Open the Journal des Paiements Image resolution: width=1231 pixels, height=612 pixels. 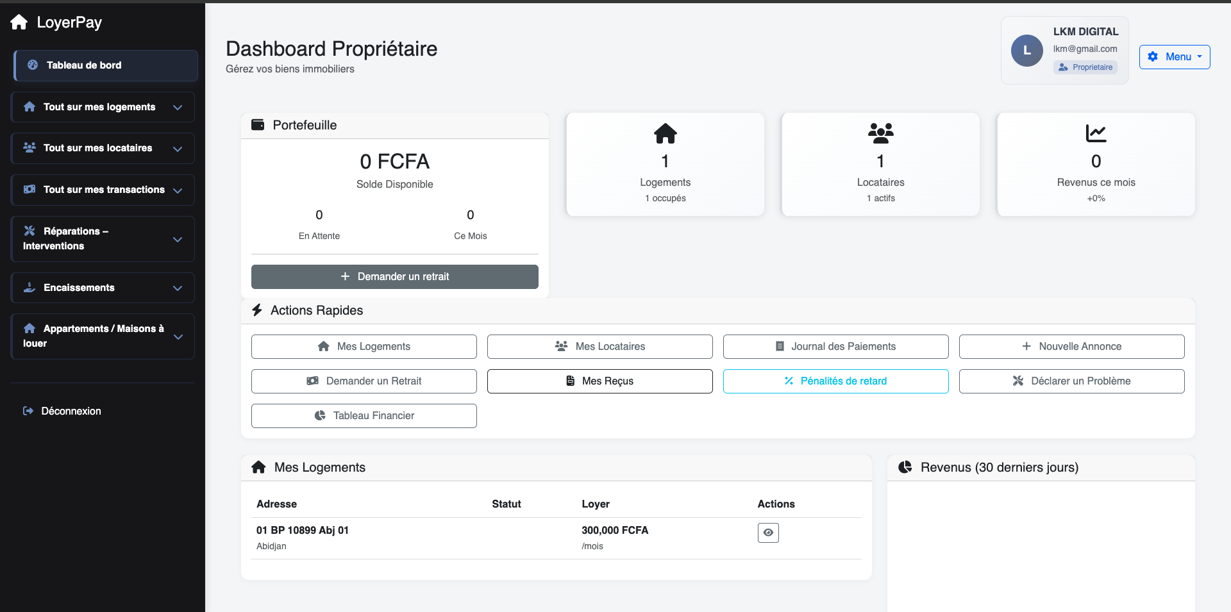[x=835, y=346]
